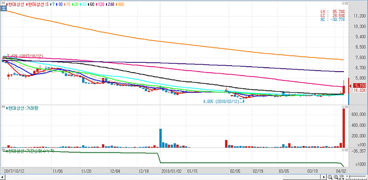The image size is (368, 180).
Task: Click the 기관순매수누적 indicator legend
Action: coord(30,151)
